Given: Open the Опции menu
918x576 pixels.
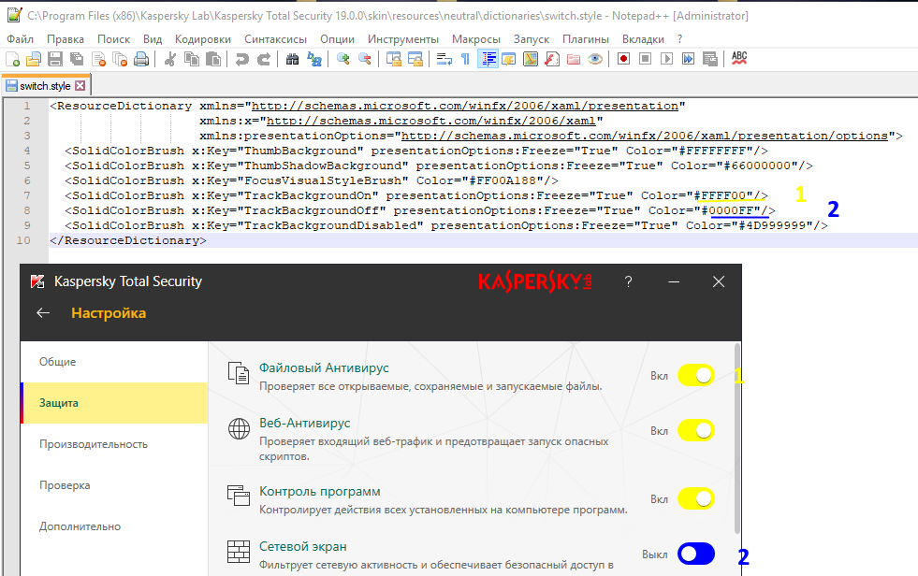Looking at the screenshot, I should [x=337, y=39].
